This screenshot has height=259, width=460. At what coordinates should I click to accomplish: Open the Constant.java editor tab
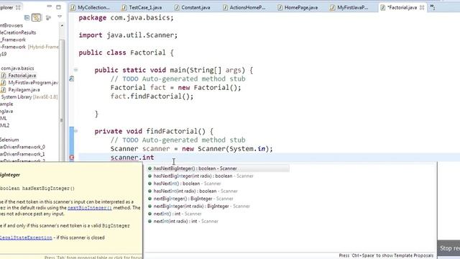click(193, 8)
